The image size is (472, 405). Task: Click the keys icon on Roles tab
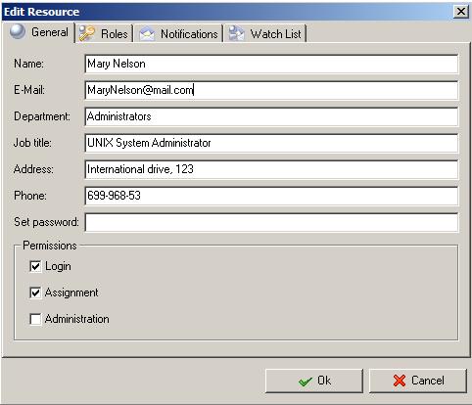click(87, 33)
